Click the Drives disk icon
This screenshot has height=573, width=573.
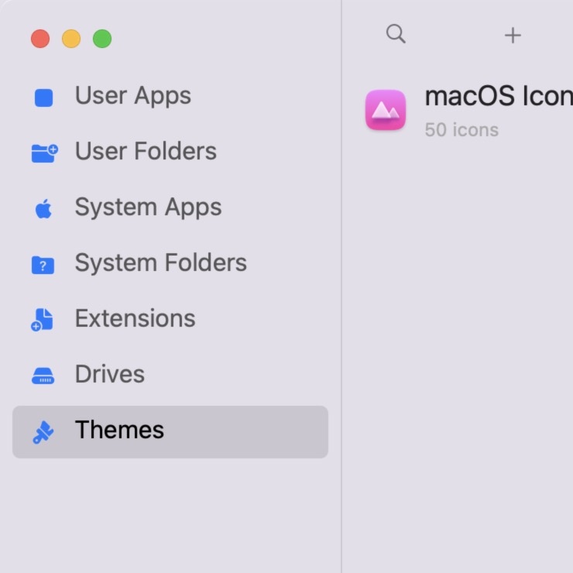(x=43, y=376)
